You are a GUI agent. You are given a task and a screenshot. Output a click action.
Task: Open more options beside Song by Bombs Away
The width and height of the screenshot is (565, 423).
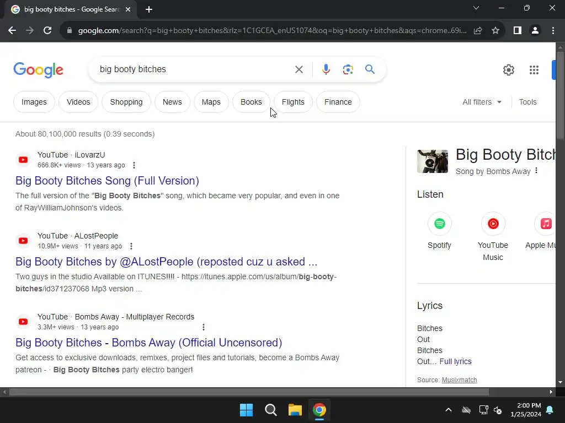click(x=536, y=171)
